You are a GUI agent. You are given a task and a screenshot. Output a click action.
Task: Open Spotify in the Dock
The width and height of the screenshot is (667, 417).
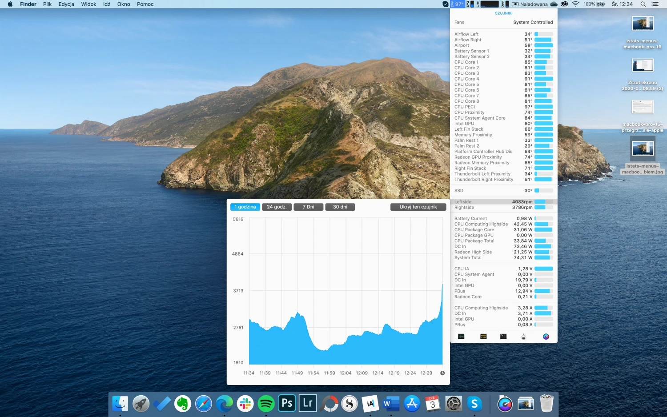click(x=266, y=403)
